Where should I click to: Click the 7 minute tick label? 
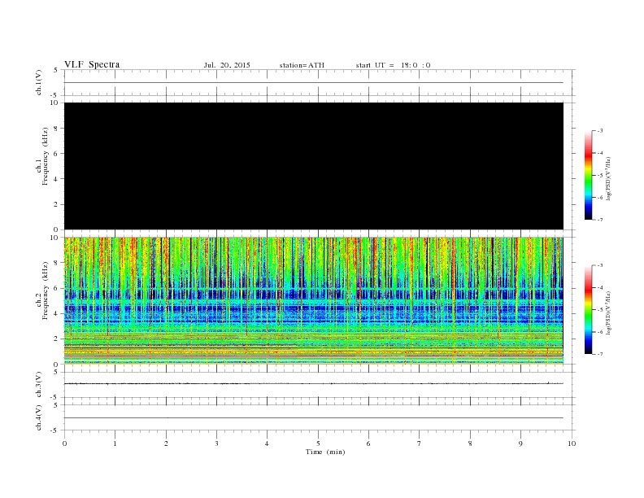420,443
